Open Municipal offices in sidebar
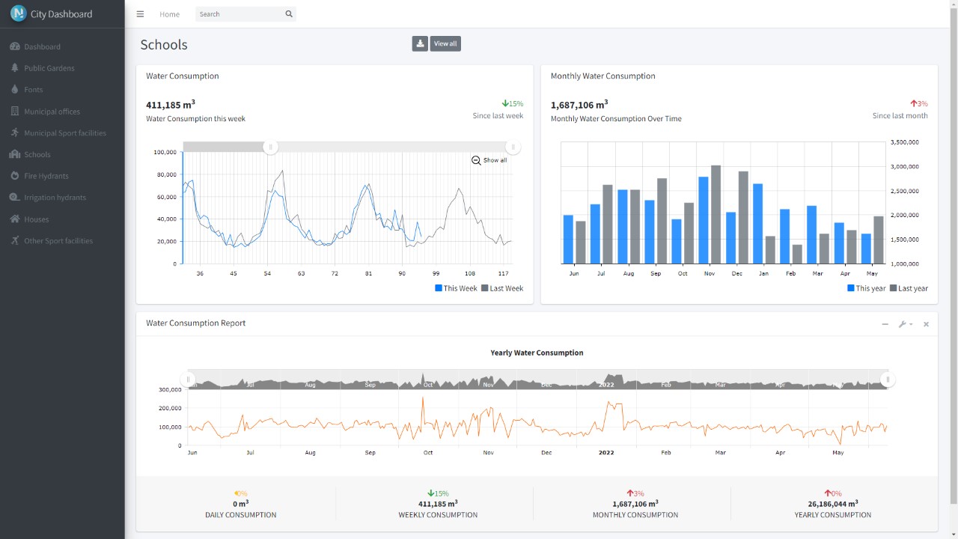The image size is (958, 539). [x=52, y=112]
